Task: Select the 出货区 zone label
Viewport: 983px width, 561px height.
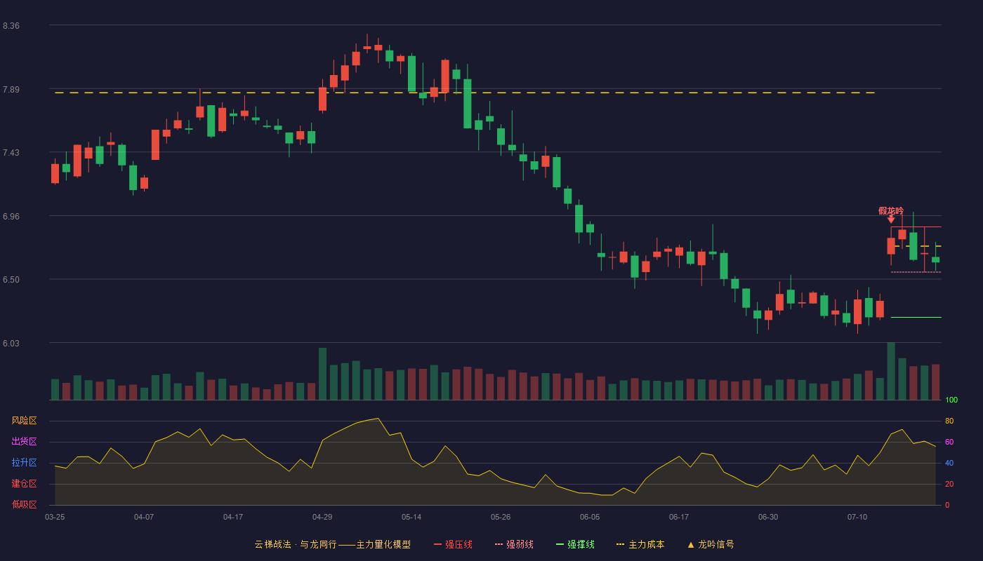Action: [25, 442]
